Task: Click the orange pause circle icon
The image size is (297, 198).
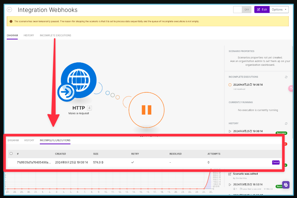Action: click(146, 110)
